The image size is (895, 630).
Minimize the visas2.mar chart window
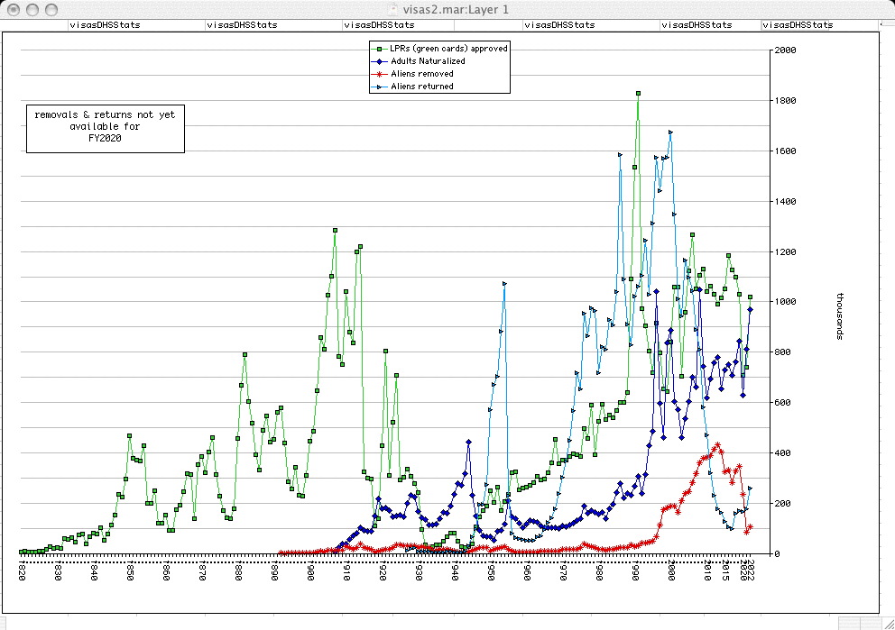click(32, 10)
